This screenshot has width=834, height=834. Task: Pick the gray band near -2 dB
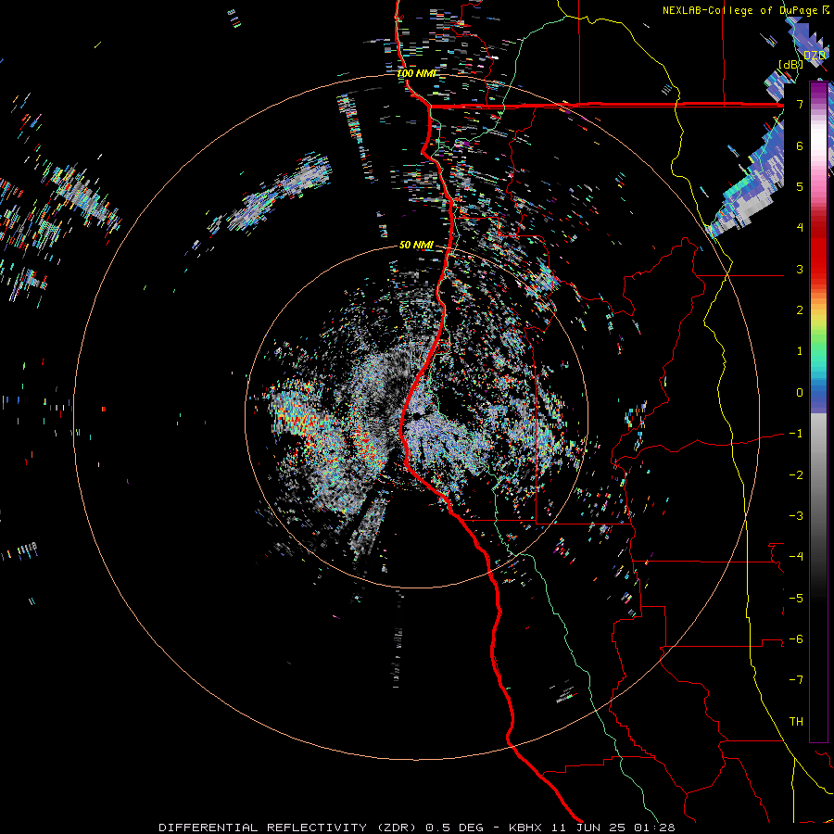(x=818, y=474)
